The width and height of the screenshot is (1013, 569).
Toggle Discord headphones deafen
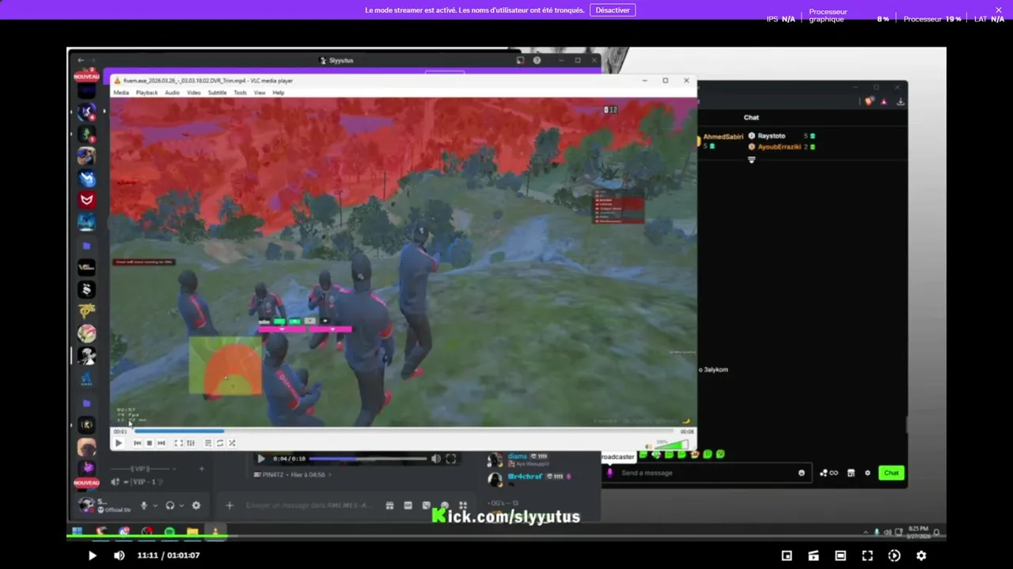(169, 505)
